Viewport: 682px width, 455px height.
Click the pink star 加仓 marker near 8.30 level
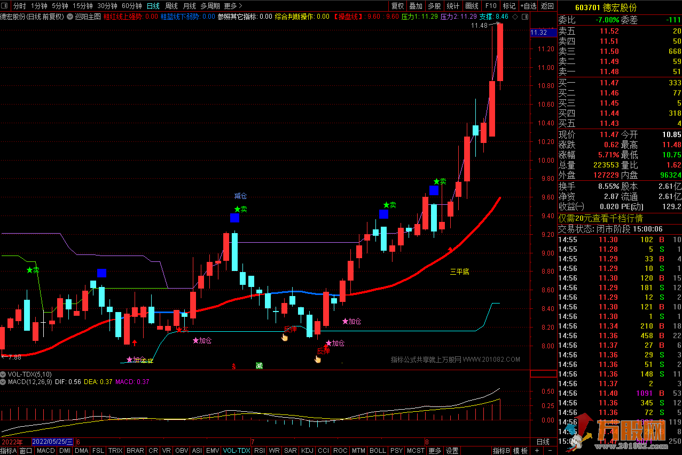(351, 321)
